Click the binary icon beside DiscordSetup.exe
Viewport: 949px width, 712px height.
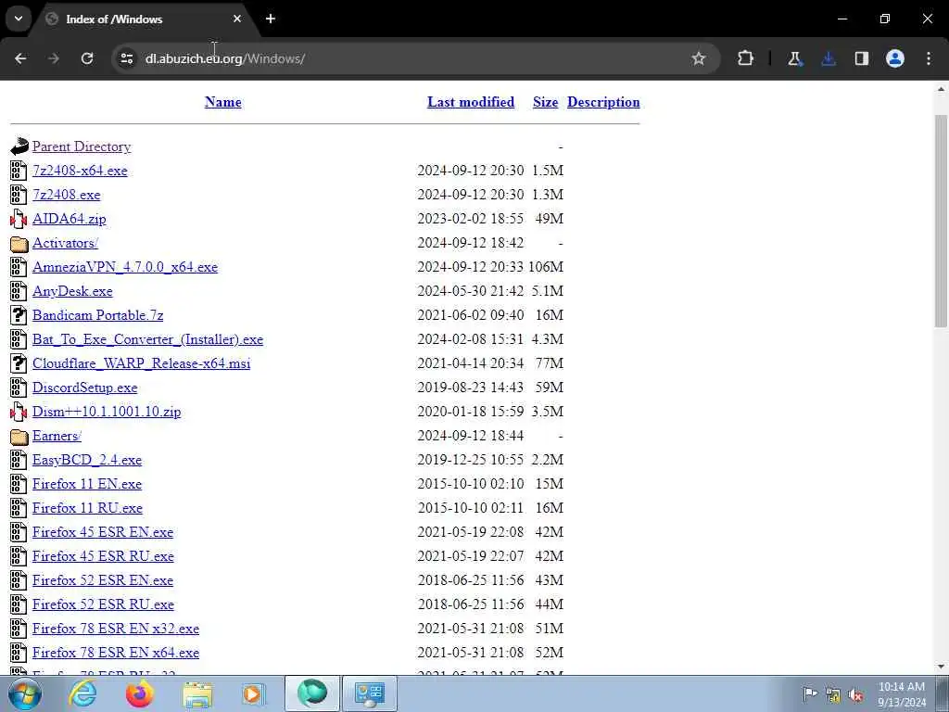(19, 388)
